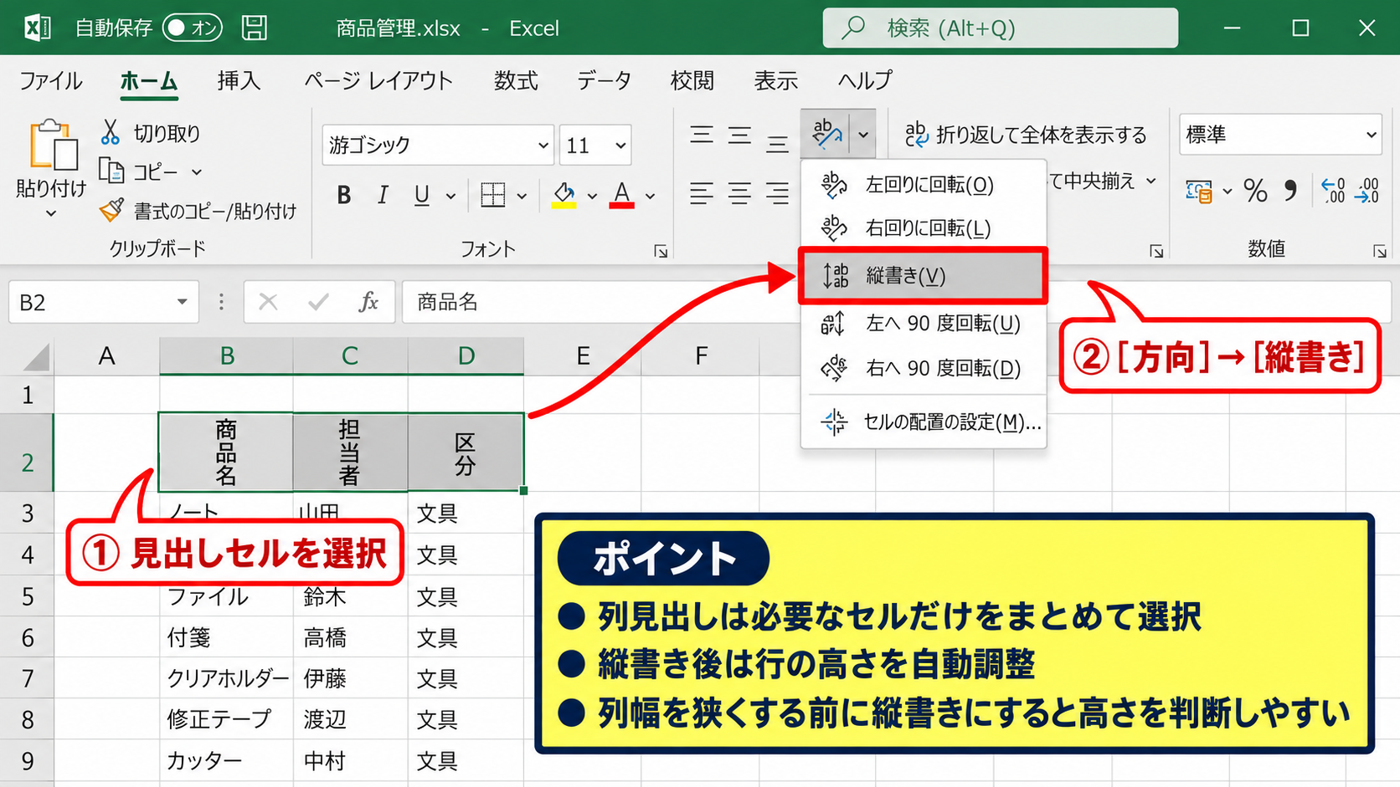Select 左へ 90 度回転(U) menu item

click(x=924, y=323)
